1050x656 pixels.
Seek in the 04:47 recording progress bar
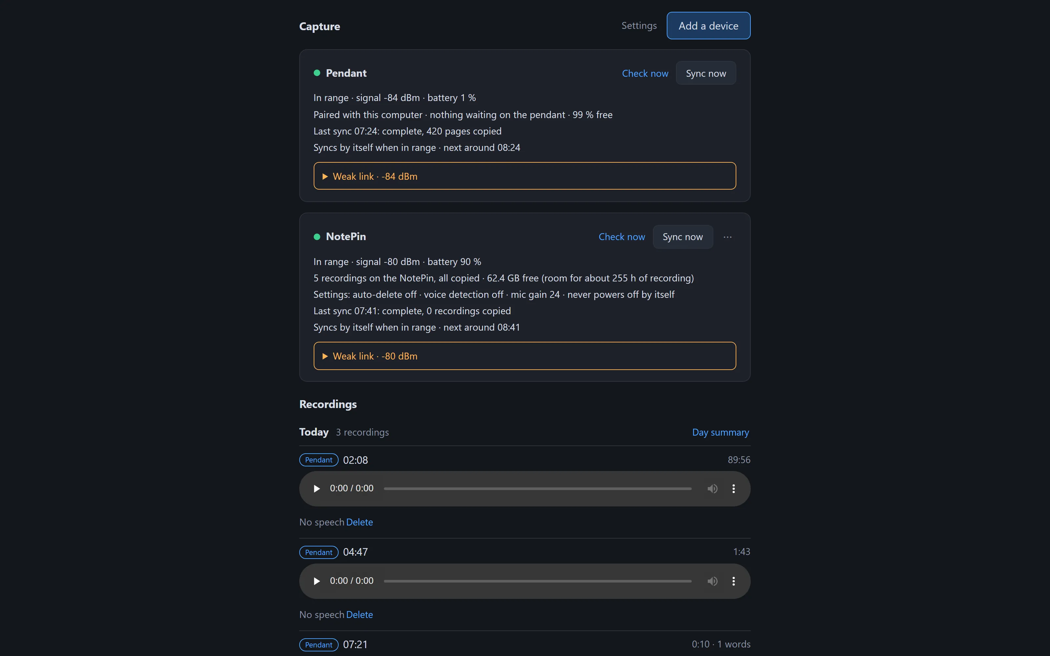pyautogui.click(x=537, y=581)
